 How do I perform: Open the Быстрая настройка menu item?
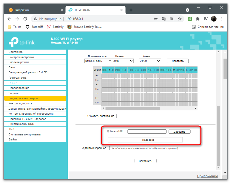coord(35,57)
